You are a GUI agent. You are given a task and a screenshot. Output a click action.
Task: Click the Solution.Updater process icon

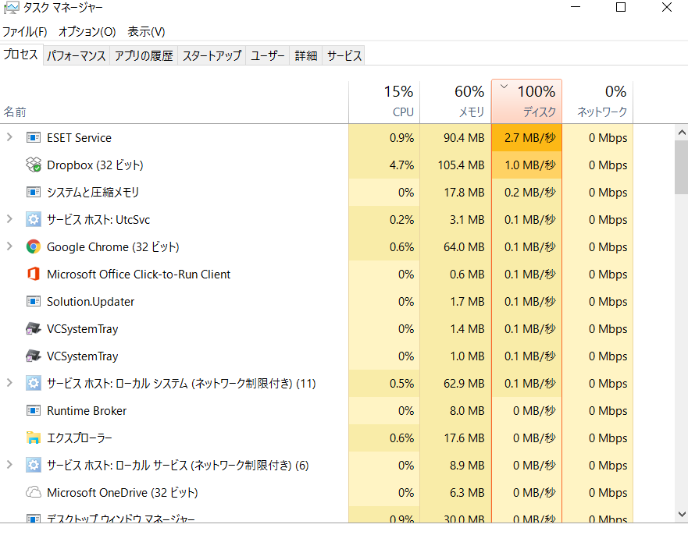(34, 302)
